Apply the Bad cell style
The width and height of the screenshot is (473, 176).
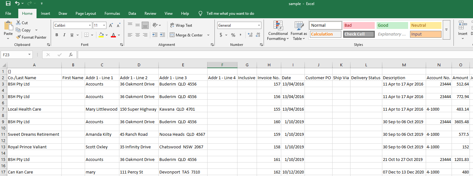[x=359, y=25]
